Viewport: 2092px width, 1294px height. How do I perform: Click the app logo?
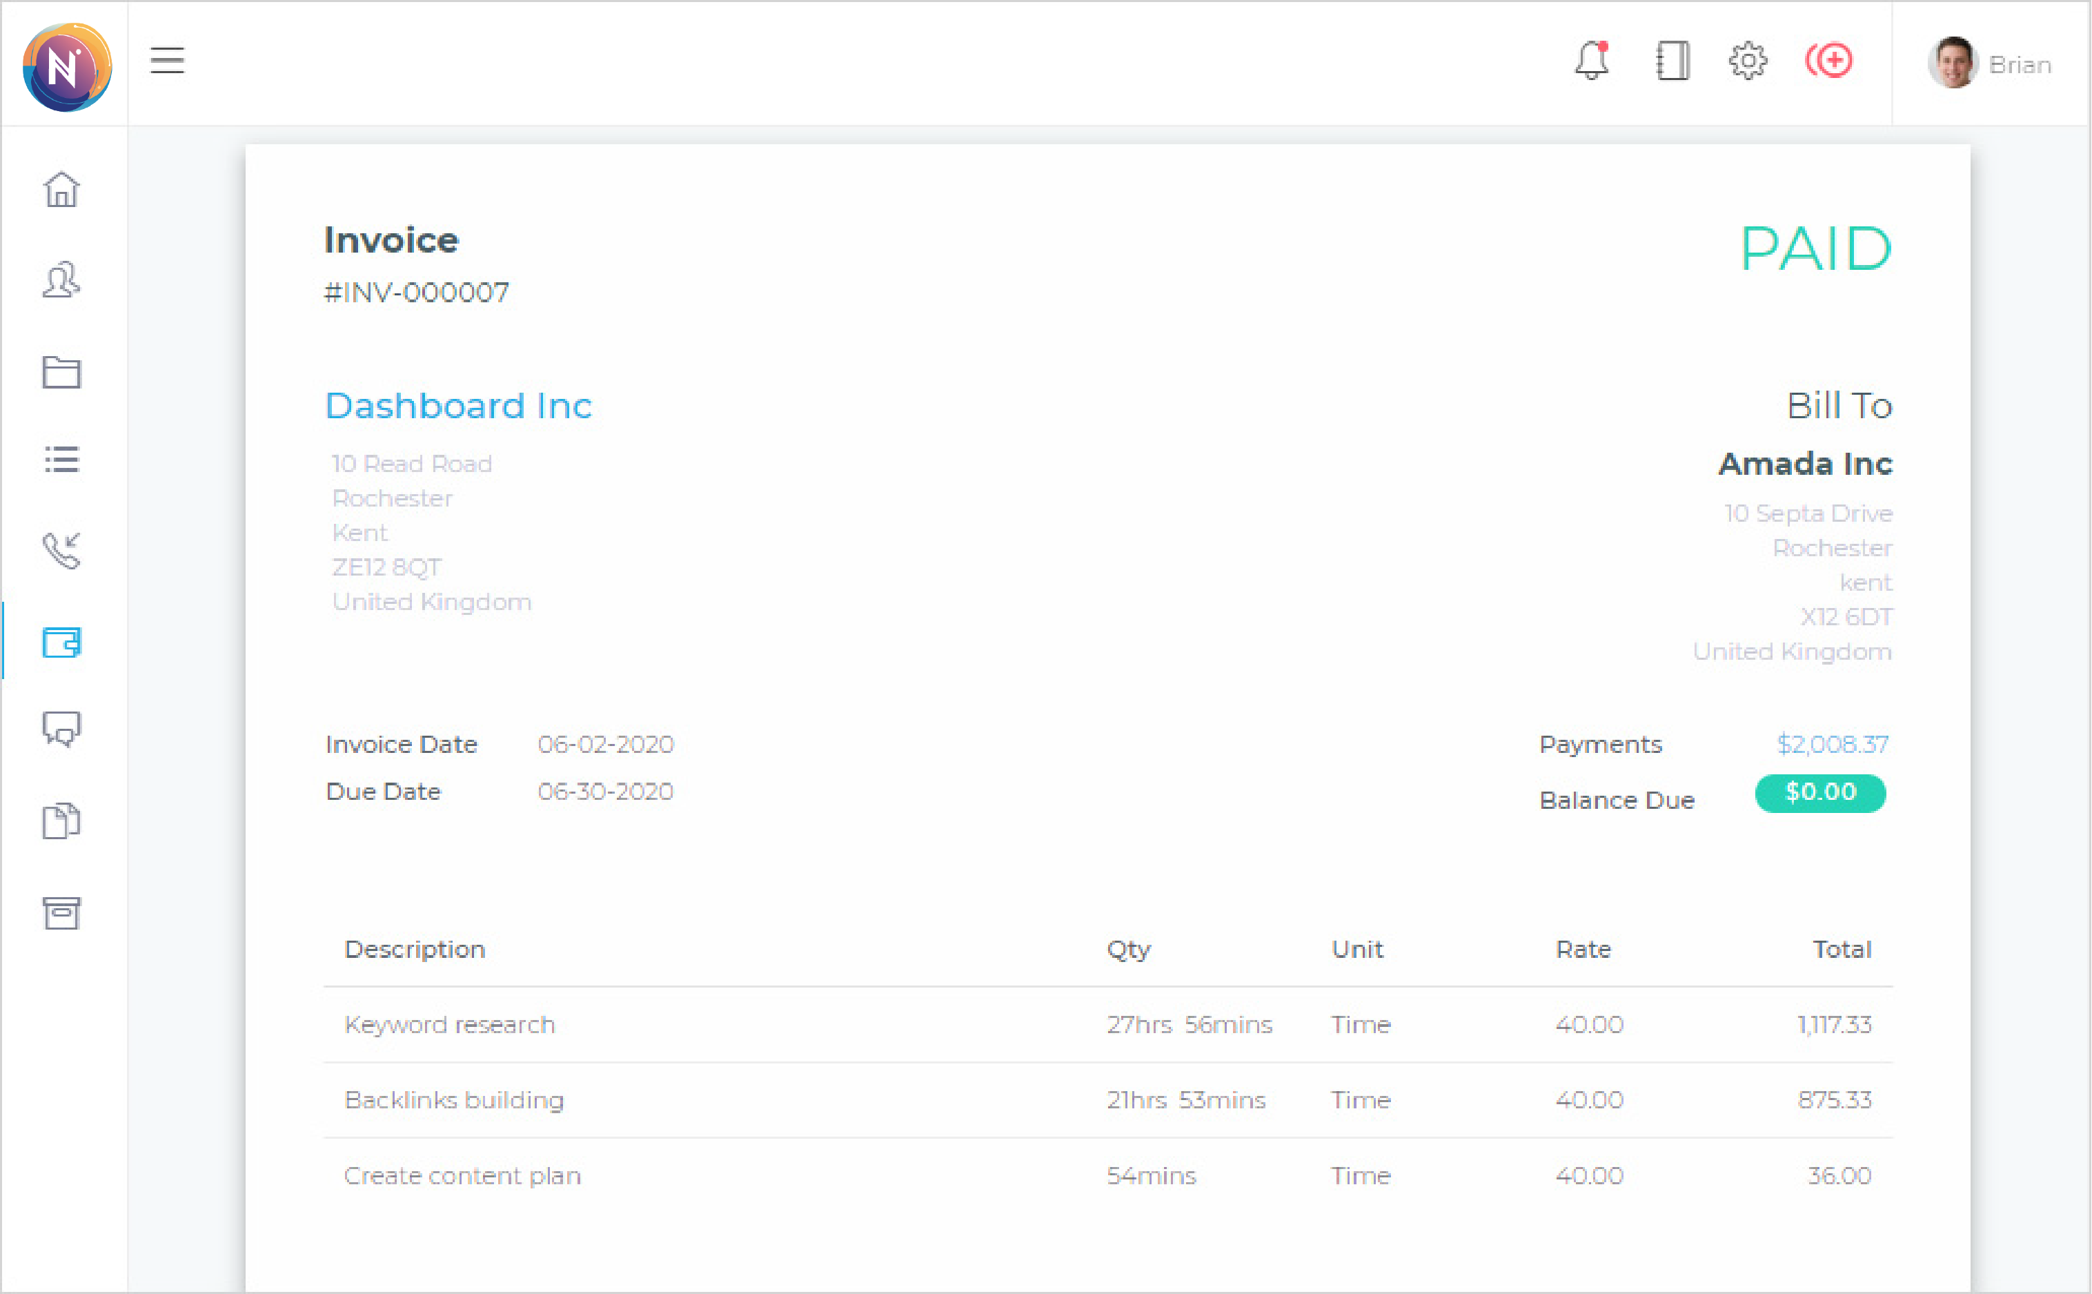coord(67,67)
